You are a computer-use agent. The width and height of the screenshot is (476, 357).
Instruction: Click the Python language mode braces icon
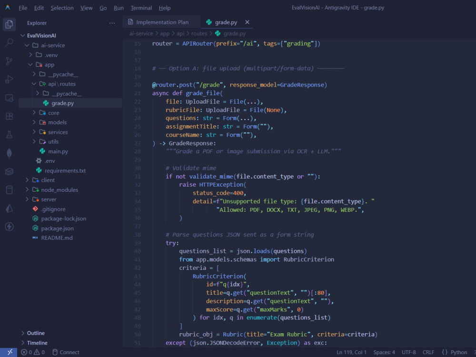pos(445,352)
